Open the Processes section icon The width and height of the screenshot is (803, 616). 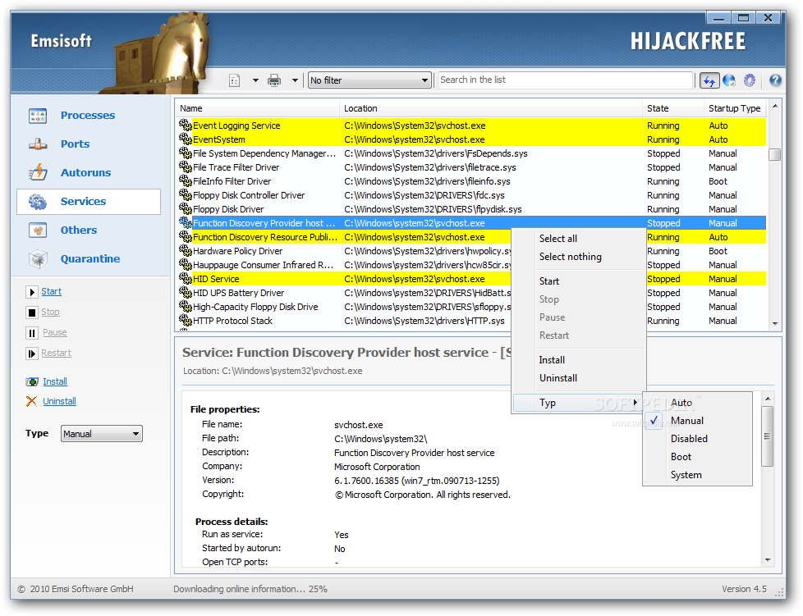coord(38,116)
